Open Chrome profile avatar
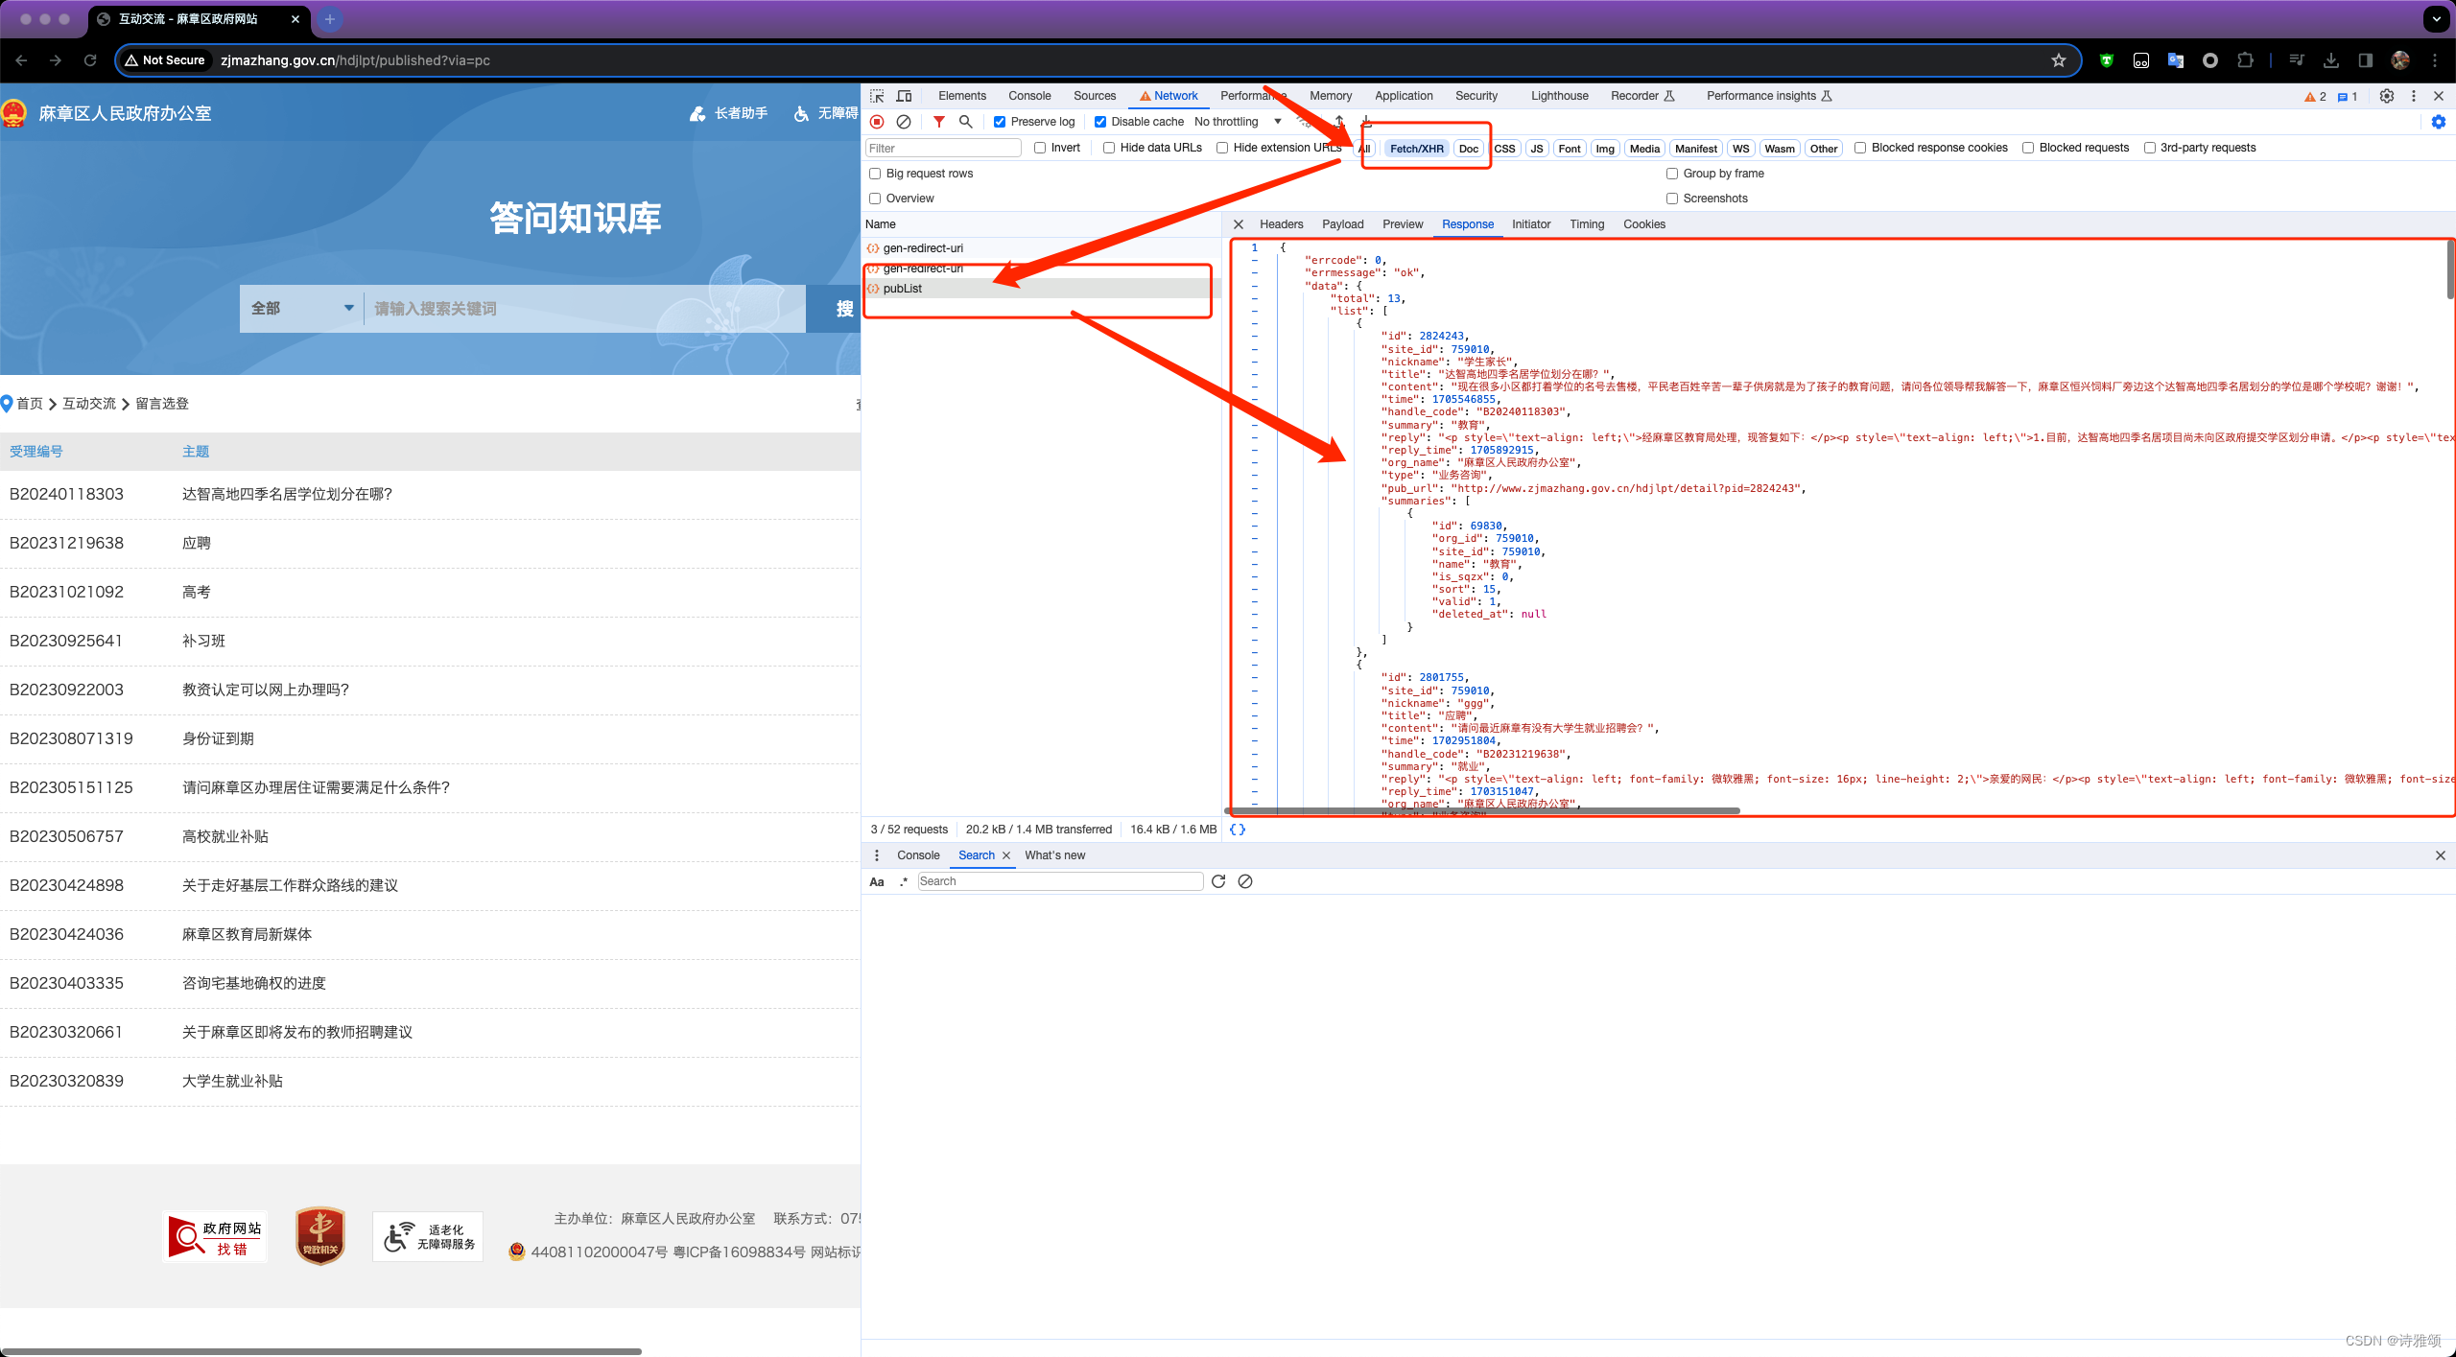The height and width of the screenshot is (1357, 2456). pyautogui.click(x=2400, y=60)
